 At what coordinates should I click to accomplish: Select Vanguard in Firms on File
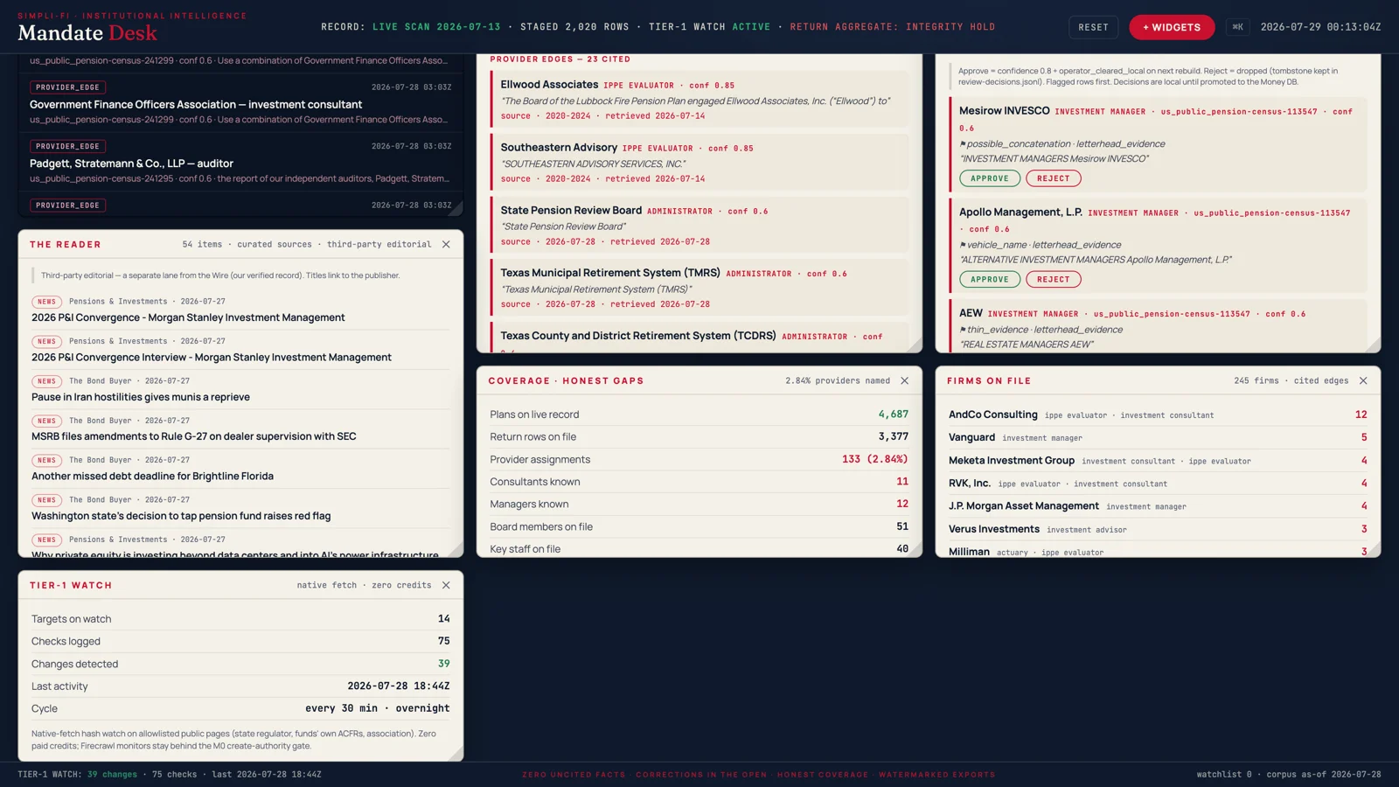pos(1158,438)
